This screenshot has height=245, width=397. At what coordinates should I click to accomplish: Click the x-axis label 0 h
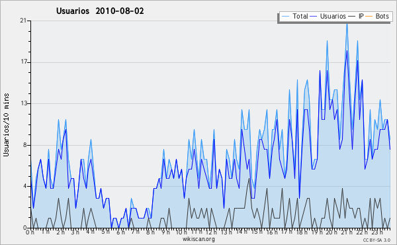click(30, 232)
